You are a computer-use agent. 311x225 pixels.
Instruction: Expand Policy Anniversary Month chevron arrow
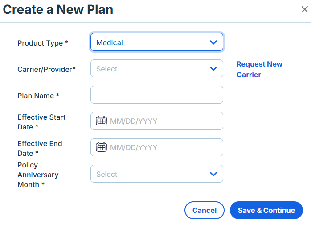213,174
